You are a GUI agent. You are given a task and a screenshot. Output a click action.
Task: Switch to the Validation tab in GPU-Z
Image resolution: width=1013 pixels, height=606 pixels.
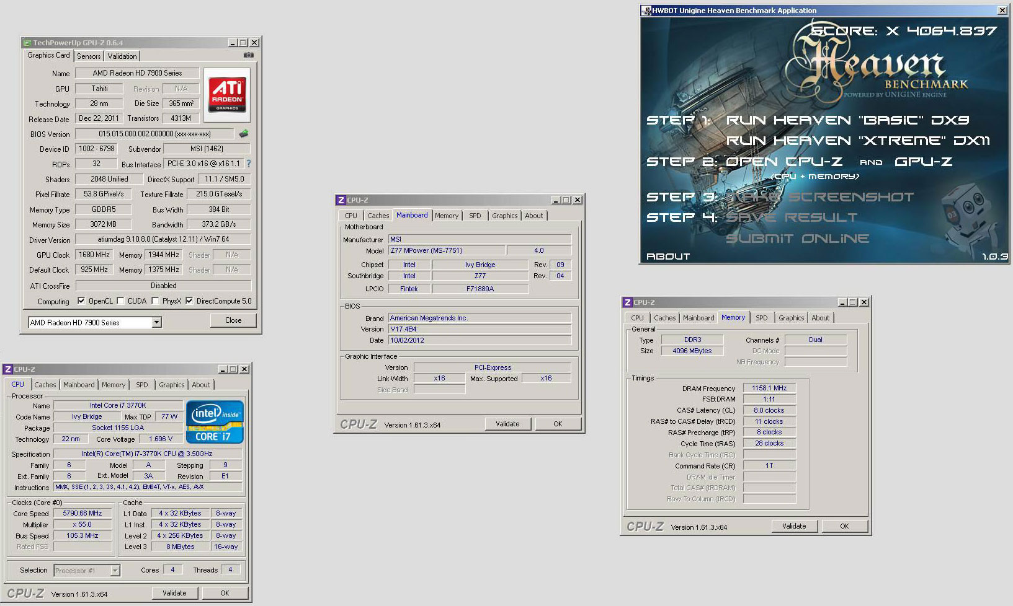point(122,56)
